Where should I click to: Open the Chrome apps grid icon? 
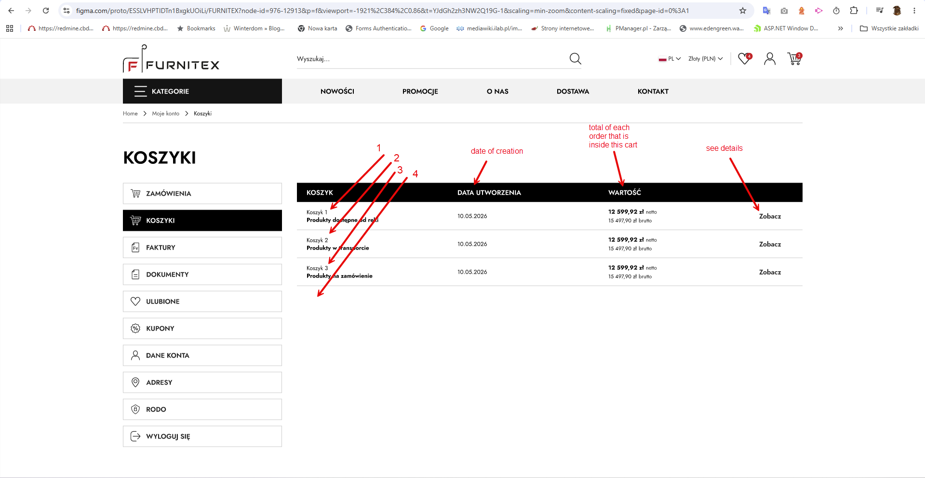10,28
